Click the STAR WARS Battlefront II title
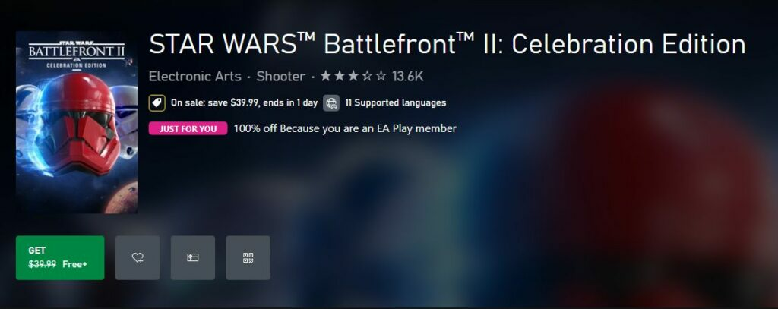The image size is (778, 309). (447, 44)
